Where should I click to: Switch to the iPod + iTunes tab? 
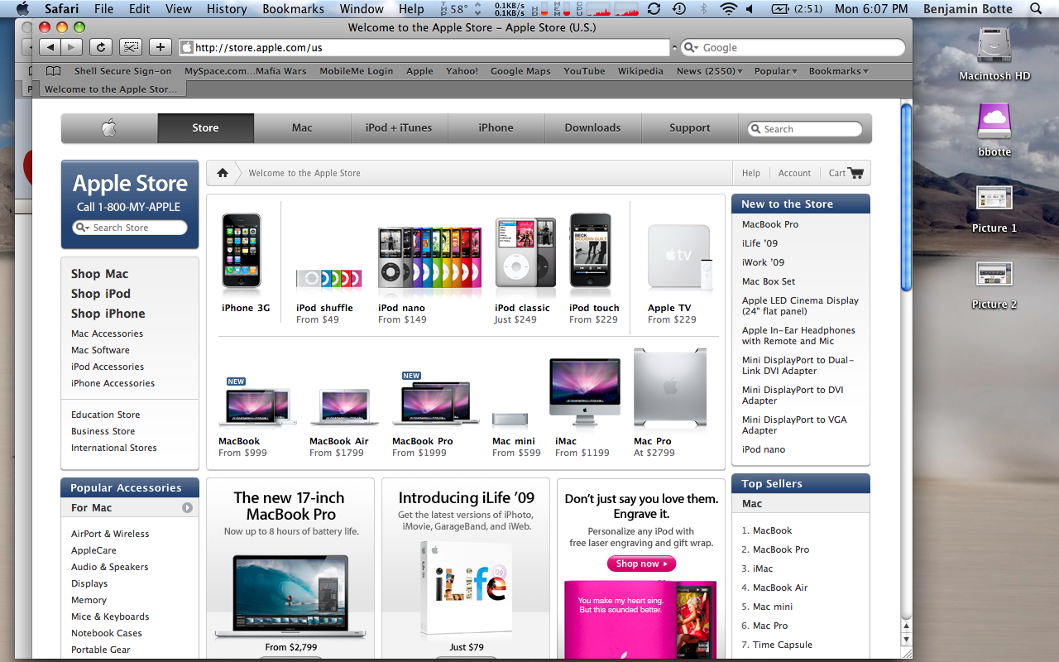(x=399, y=127)
